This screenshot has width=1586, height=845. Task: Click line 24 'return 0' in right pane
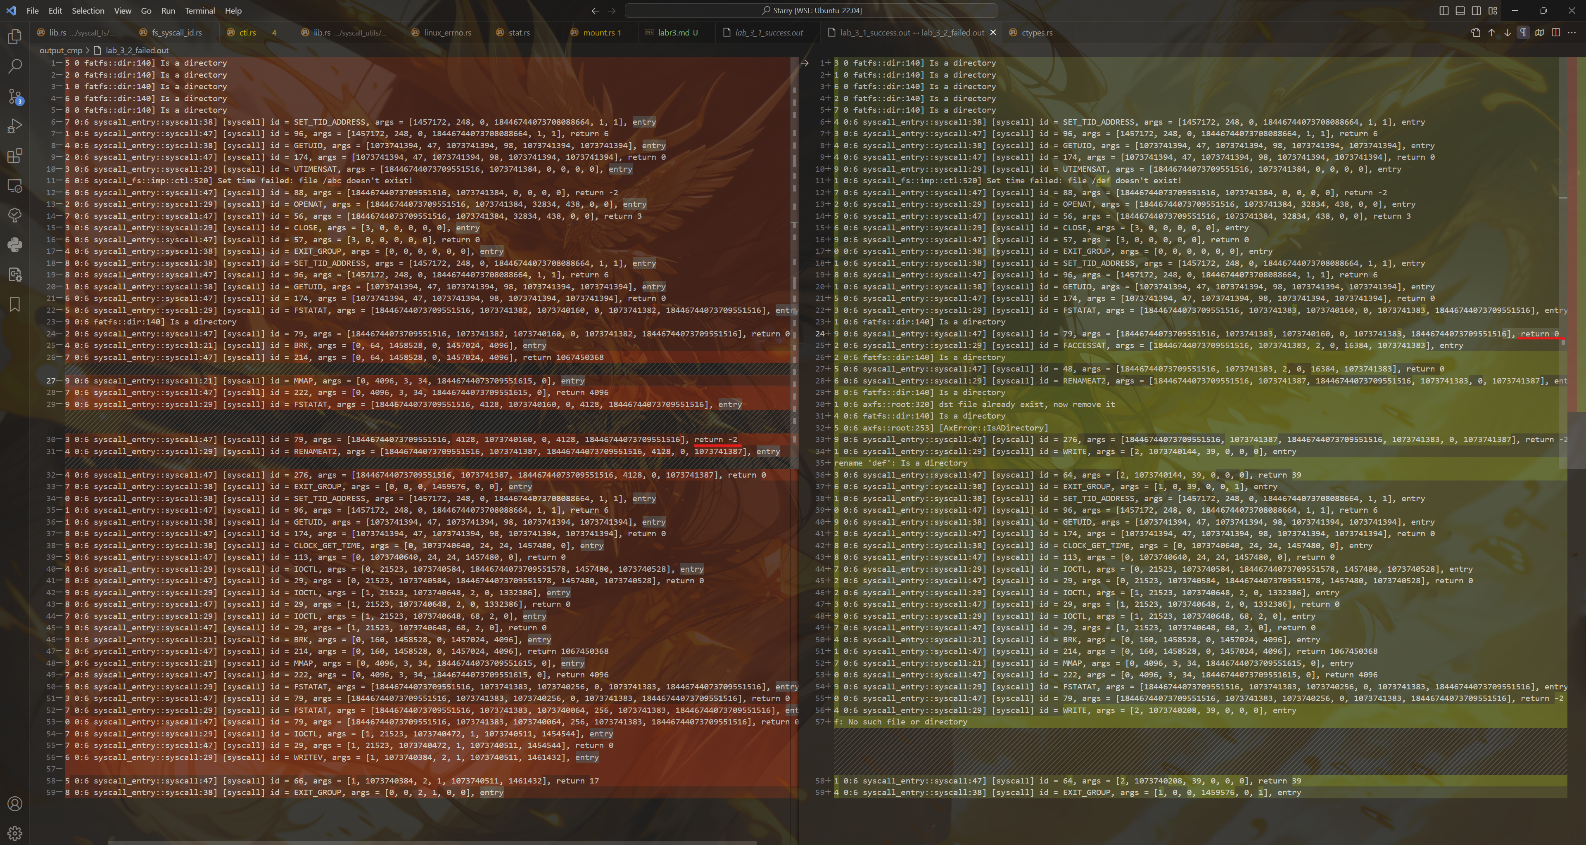point(1539,334)
